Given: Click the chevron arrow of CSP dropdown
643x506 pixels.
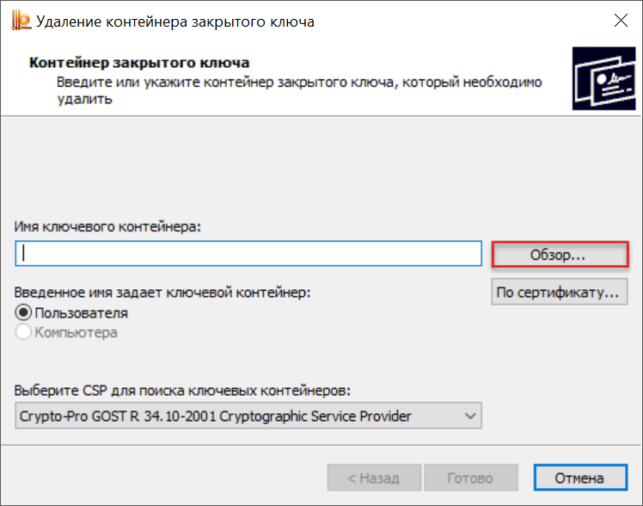Looking at the screenshot, I should click(x=469, y=417).
